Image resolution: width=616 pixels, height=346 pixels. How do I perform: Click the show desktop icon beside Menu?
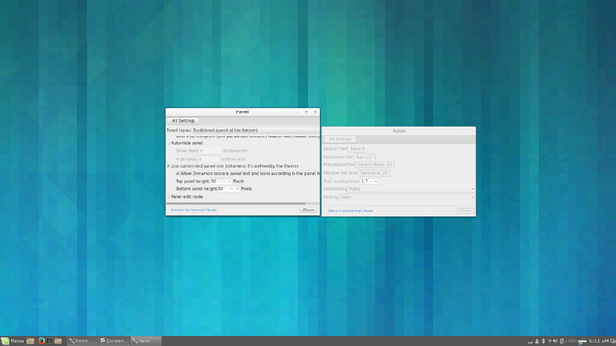coord(30,341)
